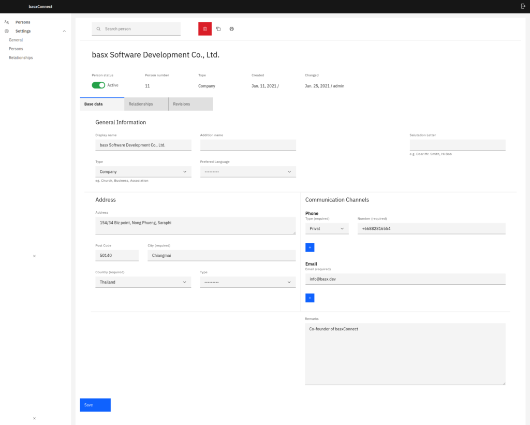The image size is (530, 425).
Task: Click the Created date 'Jan. 11, 2021 /'
Action: tap(265, 86)
